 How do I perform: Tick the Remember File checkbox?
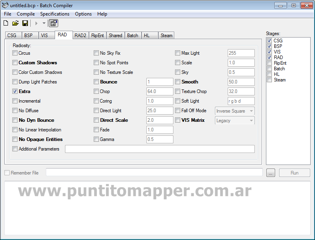point(7,173)
